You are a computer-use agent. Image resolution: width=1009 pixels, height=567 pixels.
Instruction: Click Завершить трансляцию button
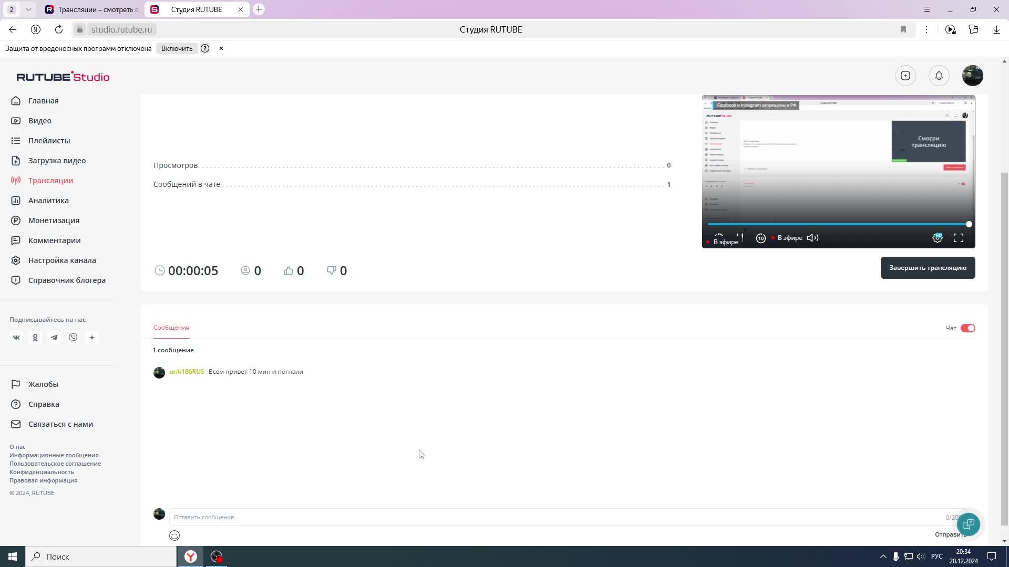[928, 268]
